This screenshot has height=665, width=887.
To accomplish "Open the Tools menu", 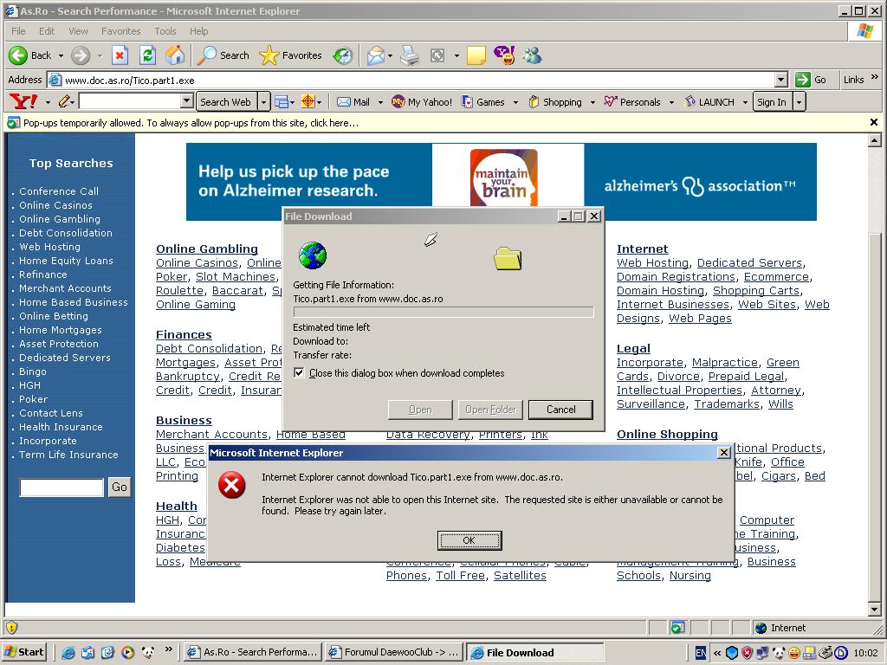I will click(165, 31).
